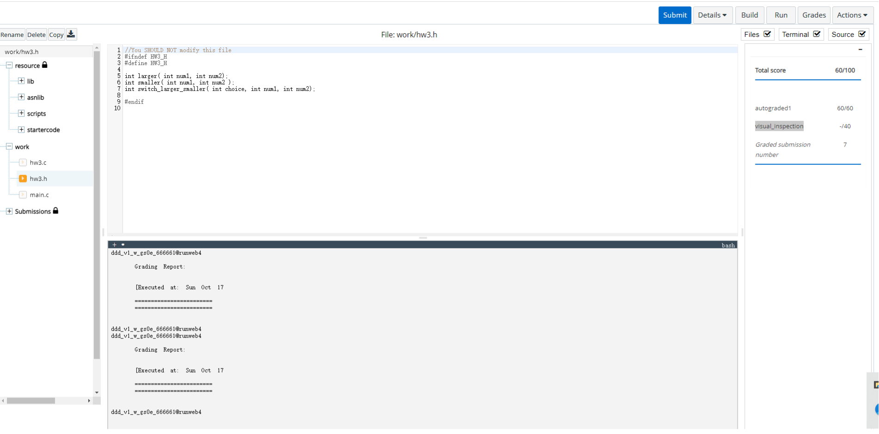
Task: Copy the selected file
Action: coord(56,35)
